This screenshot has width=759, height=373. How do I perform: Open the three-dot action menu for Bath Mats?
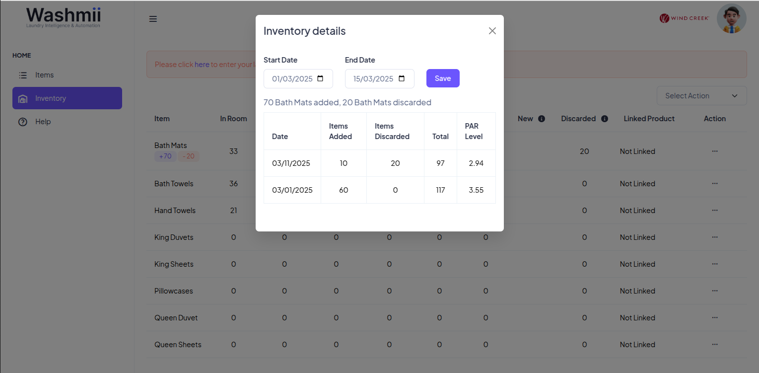point(714,151)
